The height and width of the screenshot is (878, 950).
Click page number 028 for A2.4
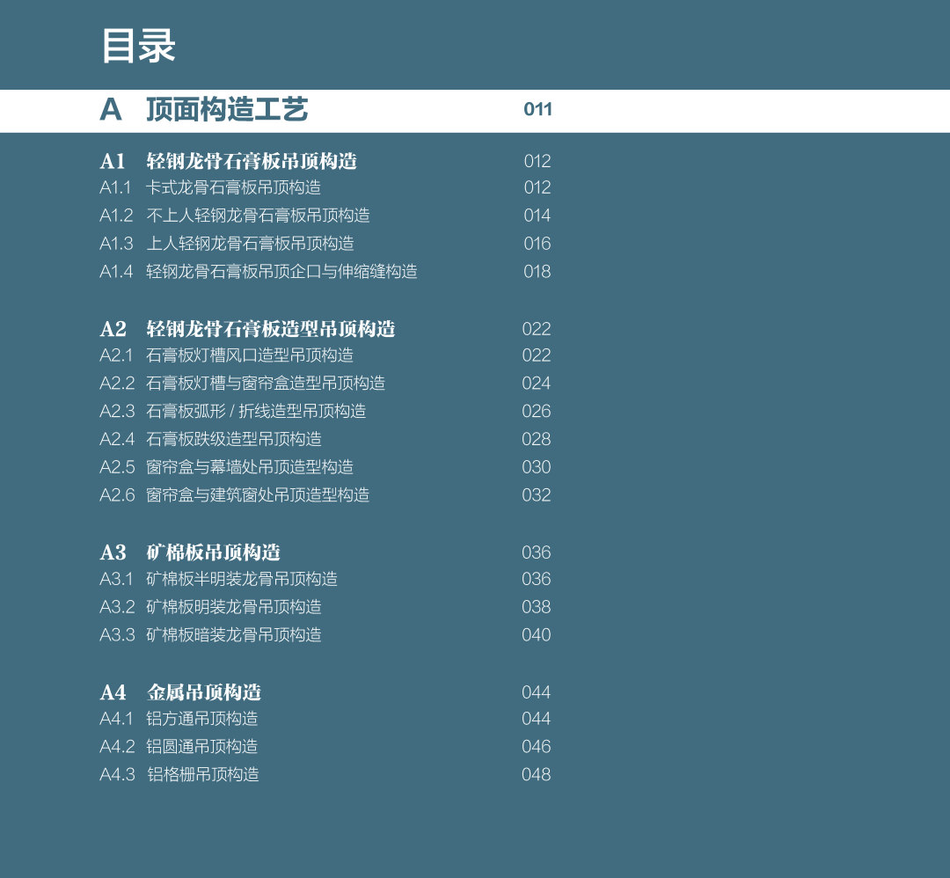click(x=537, y=439)
